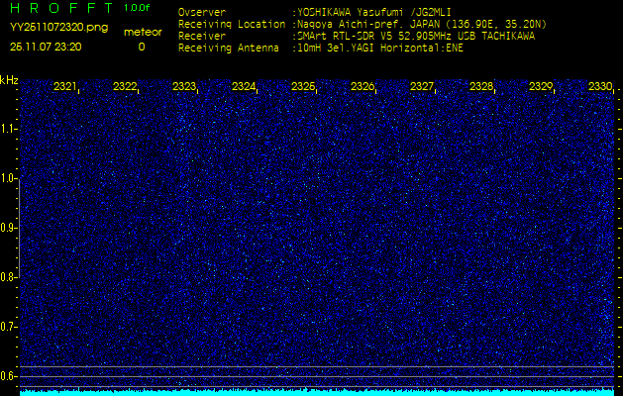Click the 2323 time marker
Viewport: 623px width, 396px height.
184,87
